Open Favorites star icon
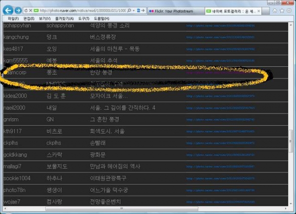The image size is (296, 214). click(282, 11)
